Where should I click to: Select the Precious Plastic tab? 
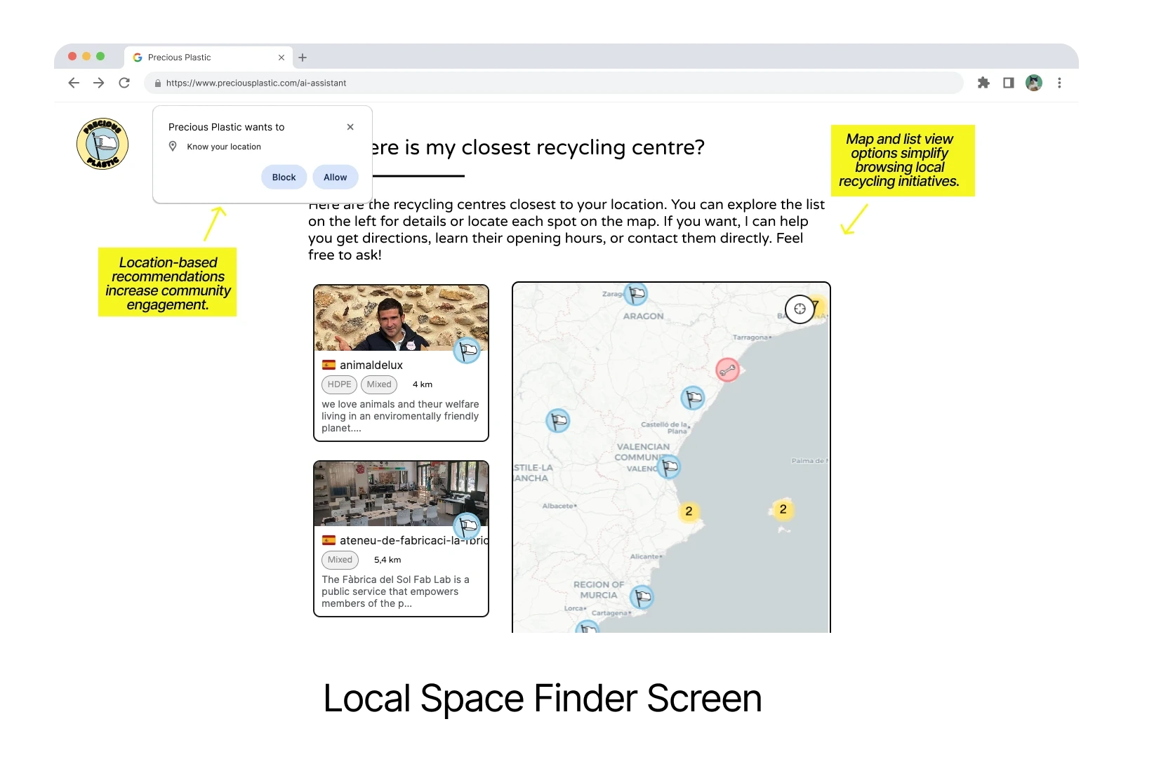pos(209,58)
